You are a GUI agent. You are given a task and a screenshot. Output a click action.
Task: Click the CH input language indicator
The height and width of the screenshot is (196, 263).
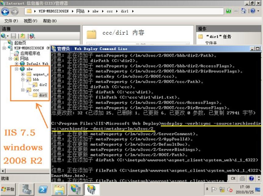coord(233,178)
